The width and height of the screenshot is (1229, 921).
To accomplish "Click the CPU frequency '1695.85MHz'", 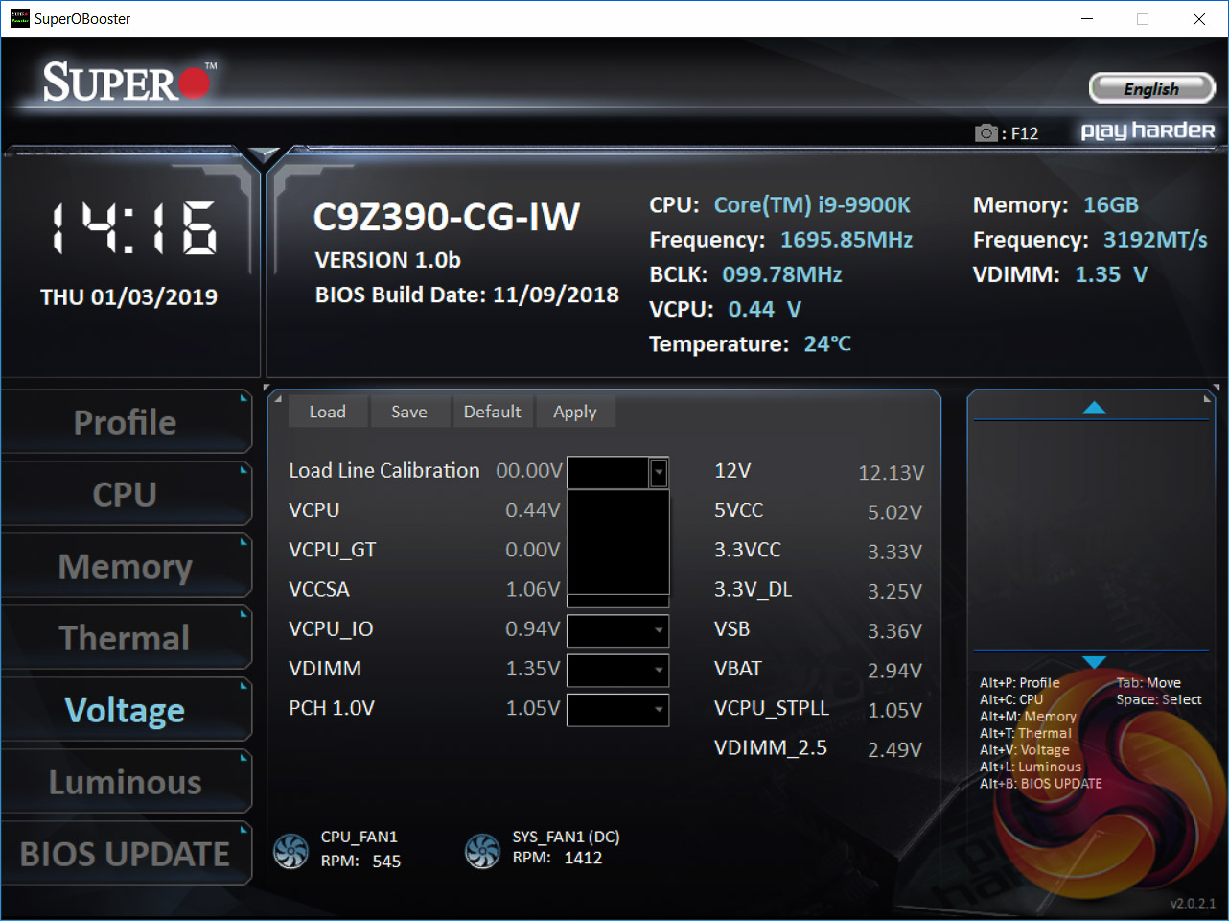I will coord(846,240).
